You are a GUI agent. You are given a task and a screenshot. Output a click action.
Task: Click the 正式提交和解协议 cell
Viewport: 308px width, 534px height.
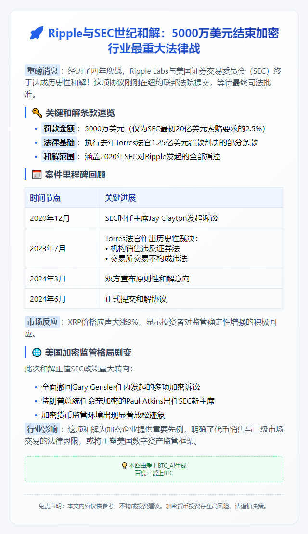click(192, 299)
